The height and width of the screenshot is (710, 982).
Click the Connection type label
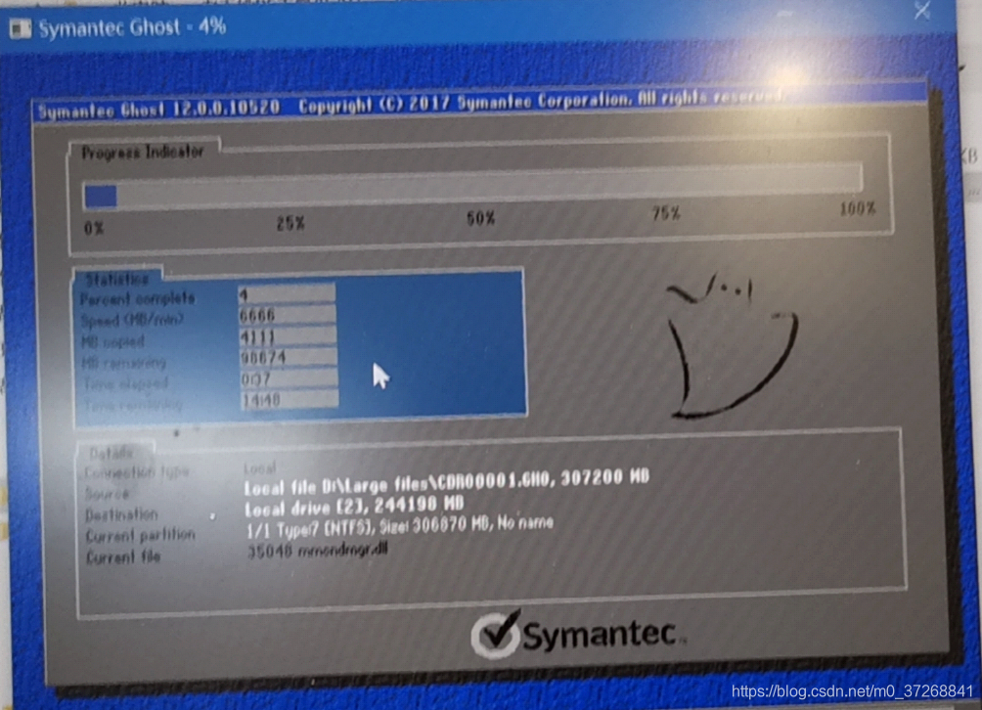137,472
